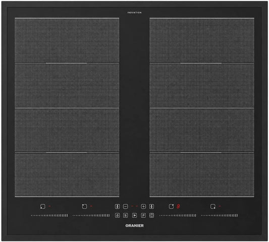Set rear-right zone power slider
This screenshot has width=269, height=242.
click(x=178, y=215)
